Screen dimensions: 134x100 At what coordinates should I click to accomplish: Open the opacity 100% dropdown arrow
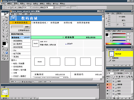click(x=131, y=73)
